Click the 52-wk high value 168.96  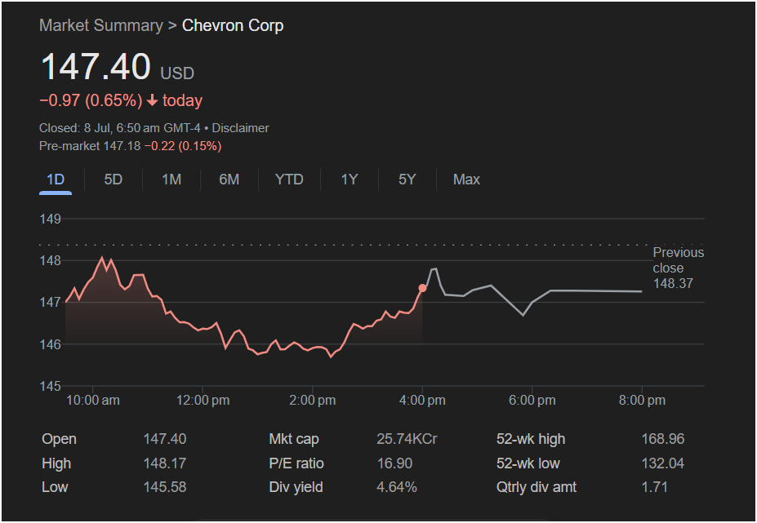click(663, 439)
